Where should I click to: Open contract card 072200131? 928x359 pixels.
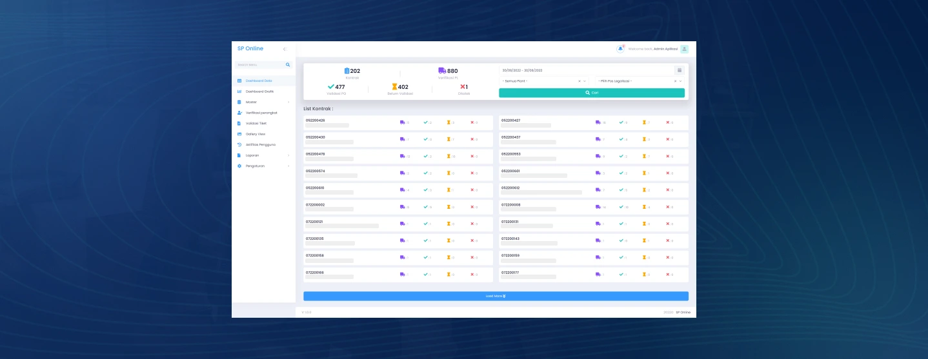coord(594,224)
